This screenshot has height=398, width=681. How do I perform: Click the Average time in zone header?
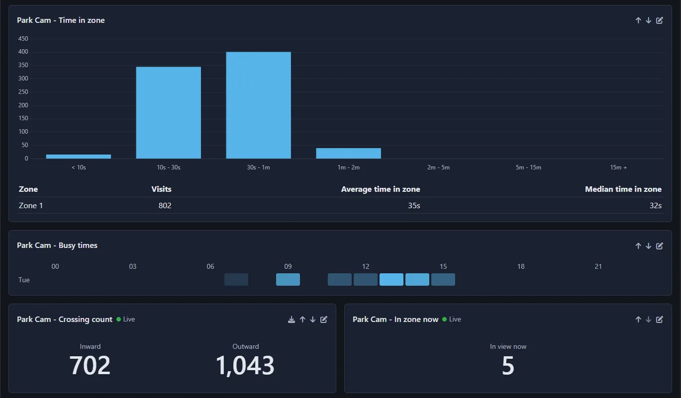click(381, 189)
